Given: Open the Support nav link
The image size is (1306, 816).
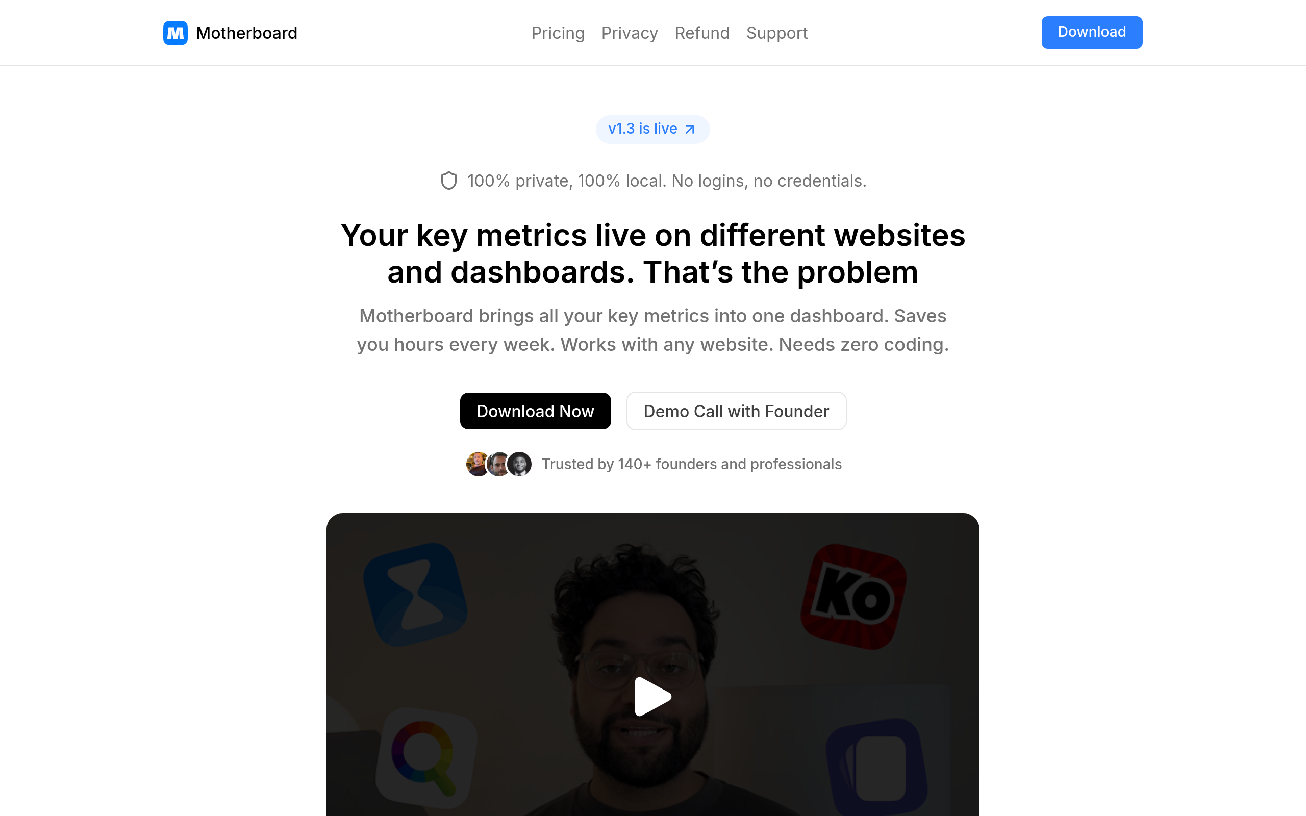Looking at the screenshot, I should (776, 33).
